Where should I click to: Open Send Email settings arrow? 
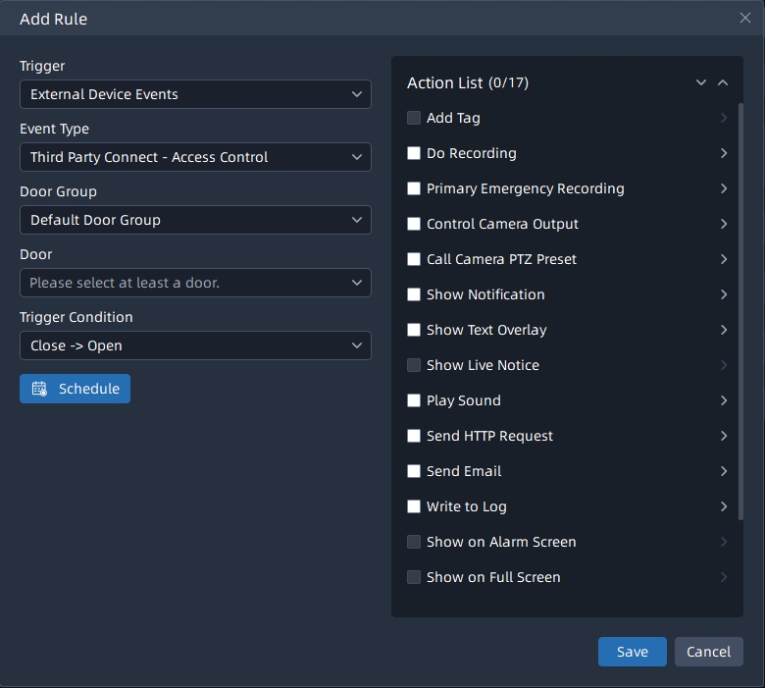click(x=724, y=471)
